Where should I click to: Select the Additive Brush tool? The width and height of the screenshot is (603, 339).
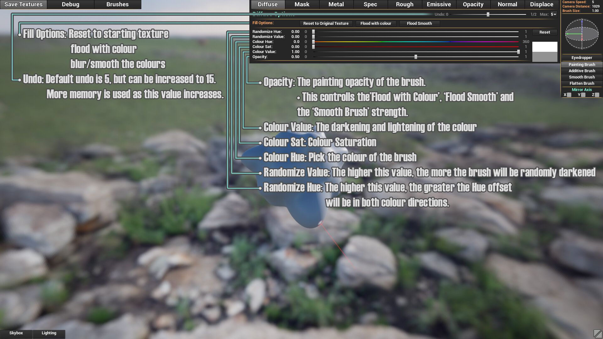point(582,71)
